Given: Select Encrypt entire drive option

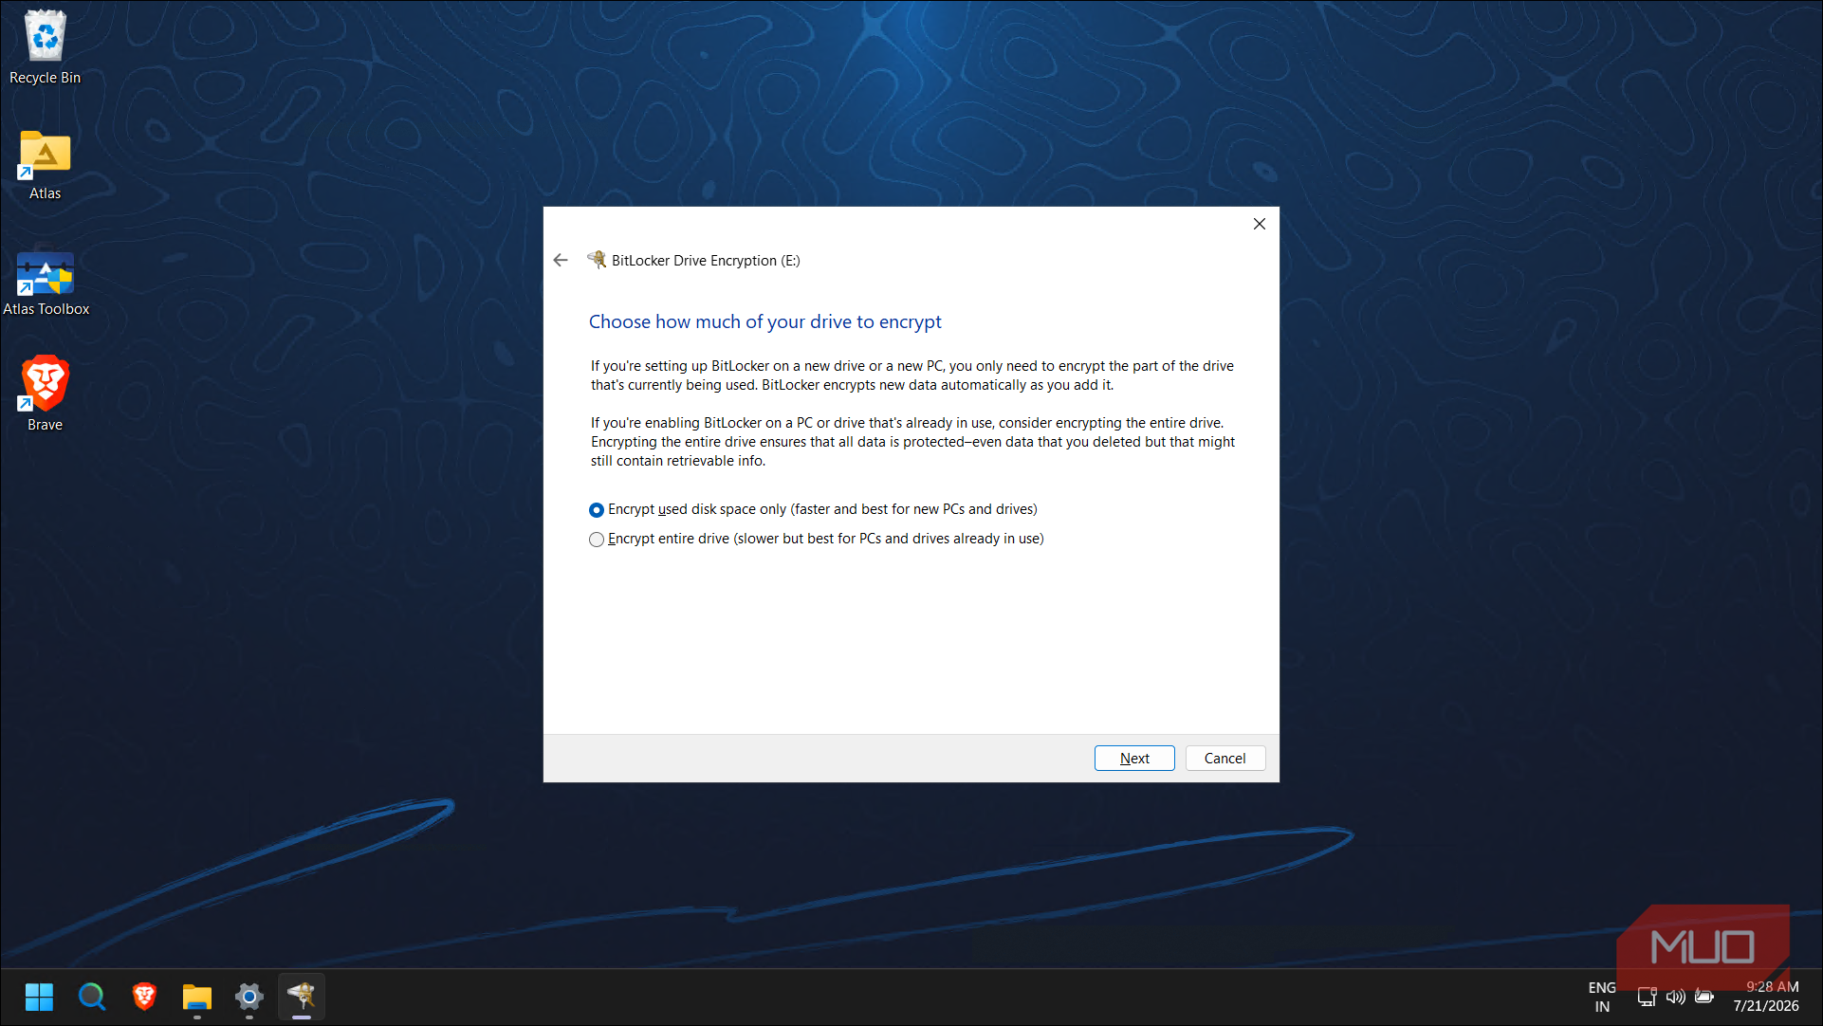Looking at the screenshot, I should coord(817,539).
